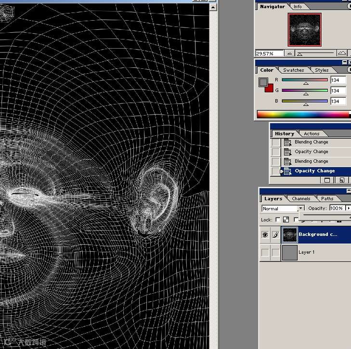351x349 pixels.
Task: Click the paintbrush icon on Background copy layer
Action: 275,234
